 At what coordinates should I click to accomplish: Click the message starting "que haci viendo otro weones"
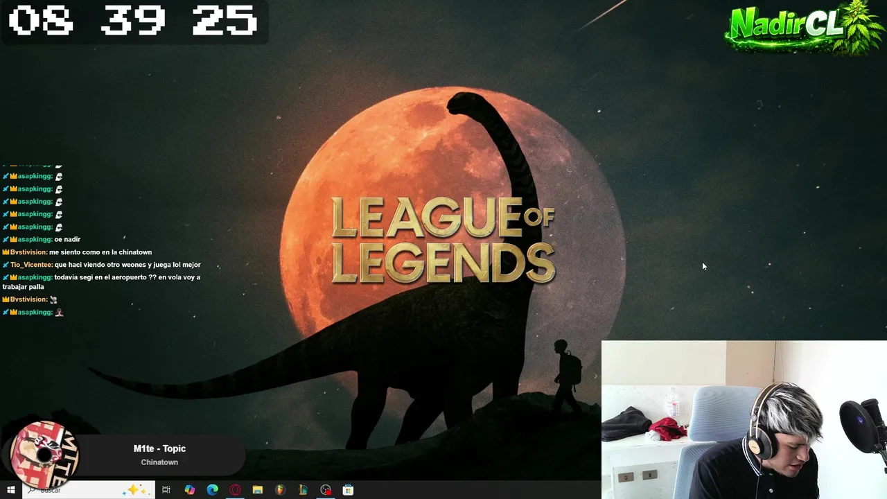click(128, 265)
